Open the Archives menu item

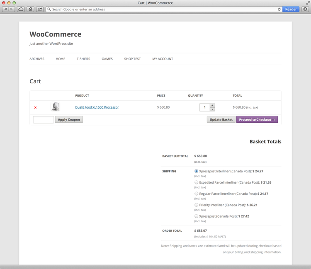coord(37,59)
